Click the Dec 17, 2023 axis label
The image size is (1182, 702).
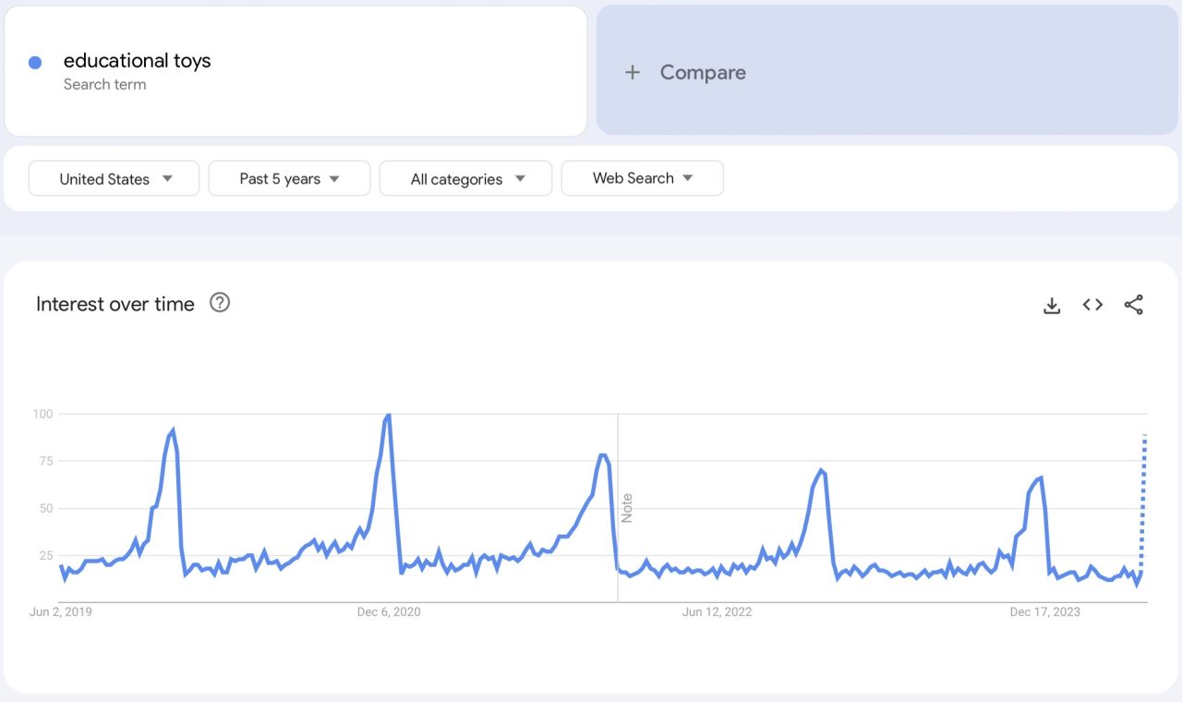1044,611
